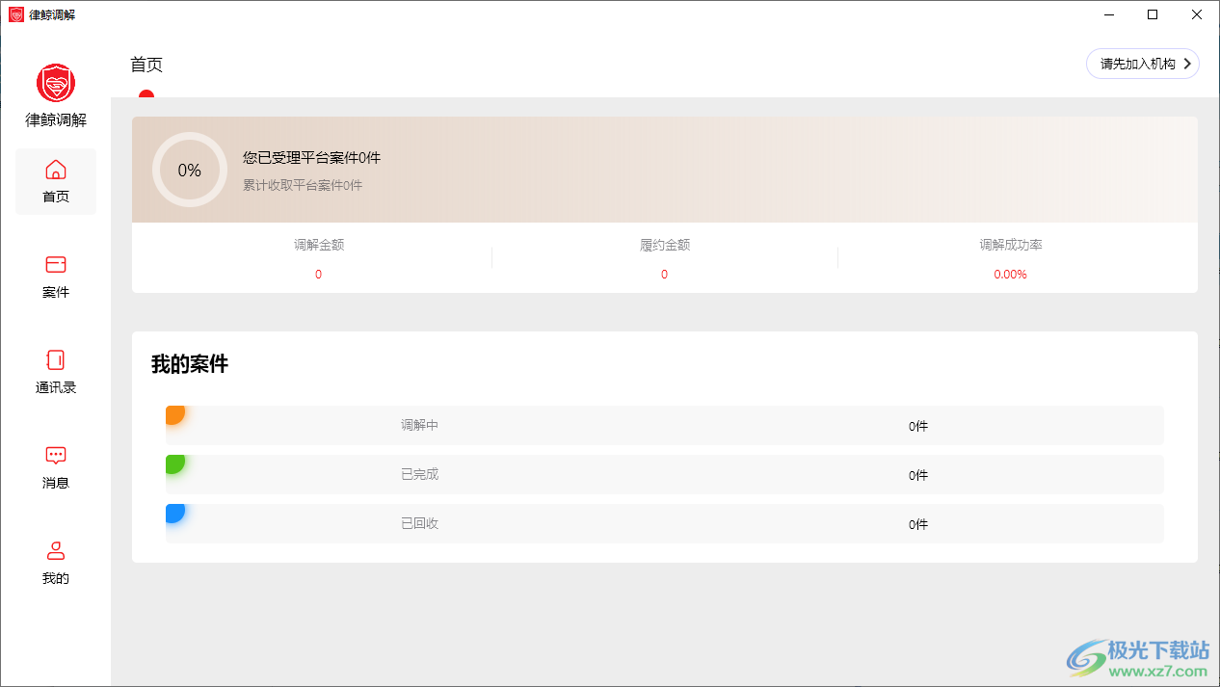Open the 我的 profile icon
This screenshot has height=687, width=1220.
[56, 551]
